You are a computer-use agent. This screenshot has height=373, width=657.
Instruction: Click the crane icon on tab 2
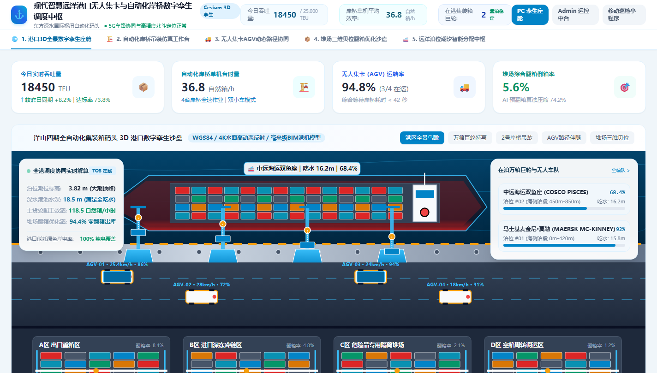point(110,39)
